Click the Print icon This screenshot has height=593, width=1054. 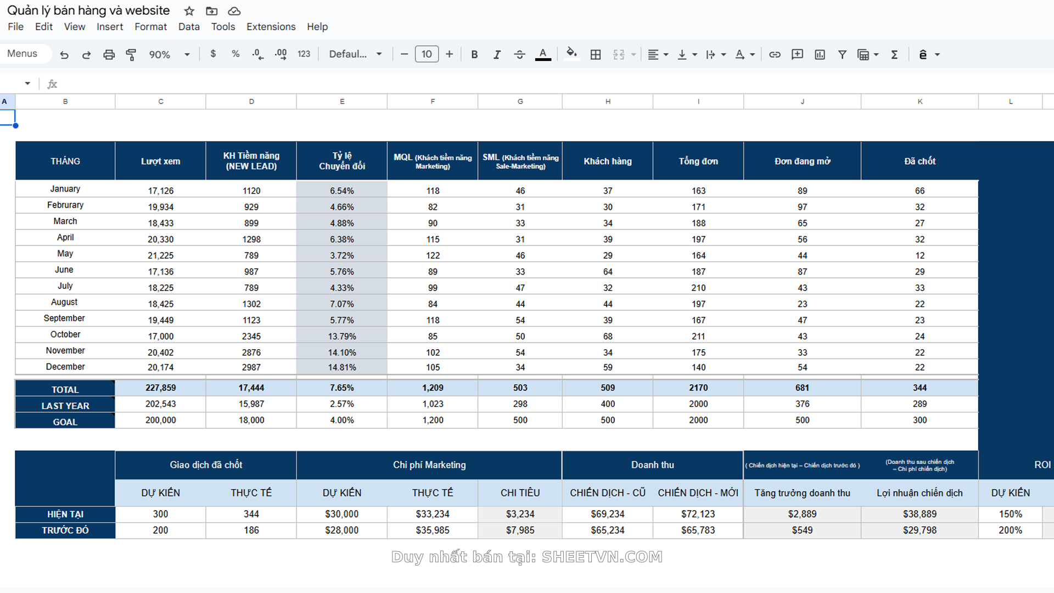tap(109, 54)
